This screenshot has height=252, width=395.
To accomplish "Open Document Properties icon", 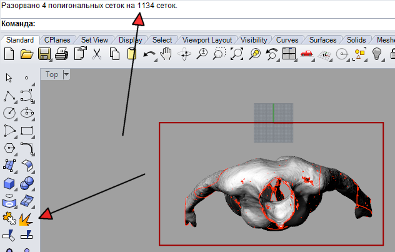I will [80, 54].
